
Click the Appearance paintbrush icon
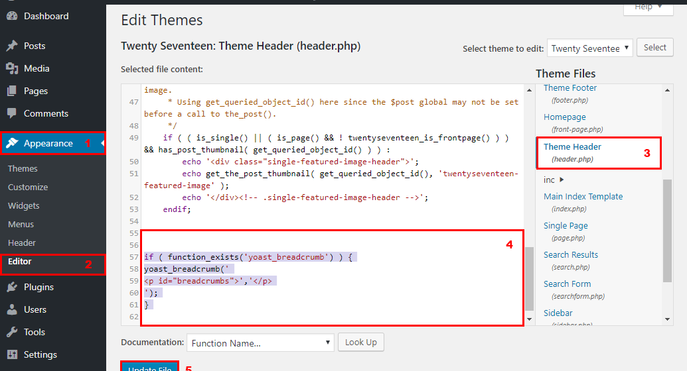12,143
